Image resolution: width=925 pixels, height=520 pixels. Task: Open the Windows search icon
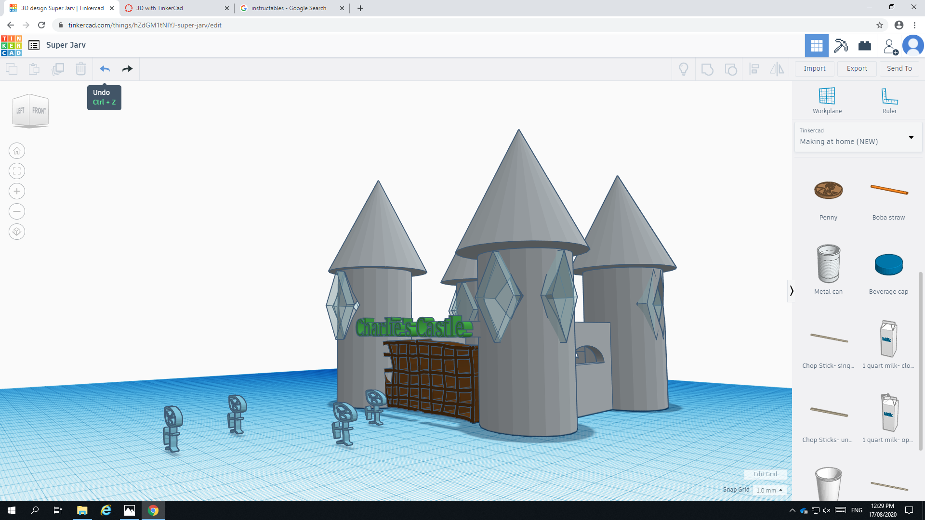[x=35, y=510]
